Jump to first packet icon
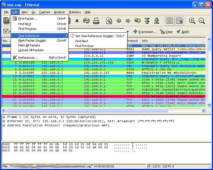213x170 pixels. pyautogui.click(x=147, y=21)
